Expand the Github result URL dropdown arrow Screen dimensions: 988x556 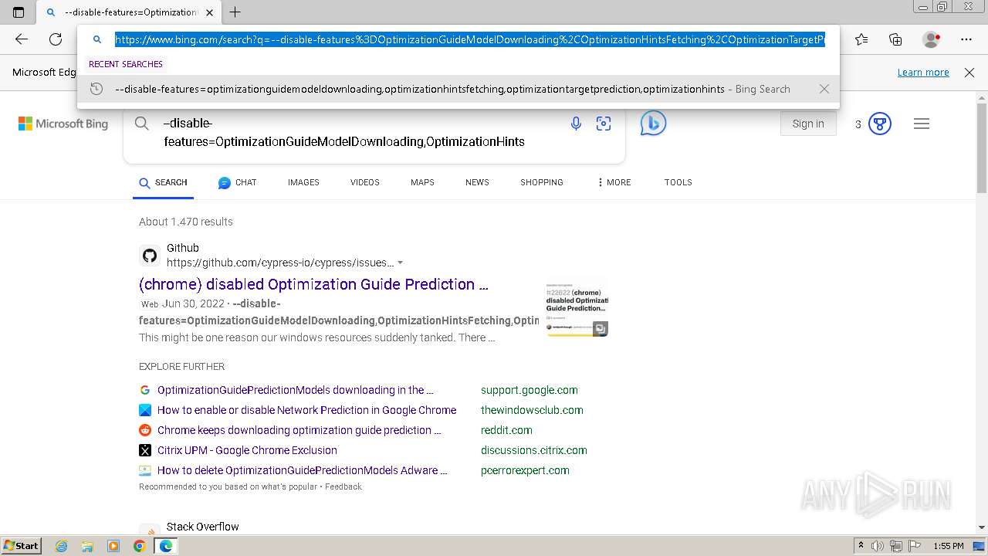point(400,263)
